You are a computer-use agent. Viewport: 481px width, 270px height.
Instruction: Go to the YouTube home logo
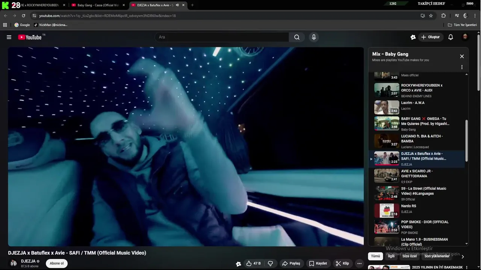coord(30,37)
